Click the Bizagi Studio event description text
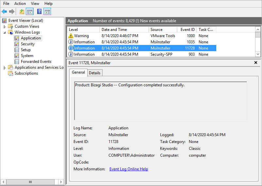The height and width of the screenshot is (186, 262). (x=130, y=85)
